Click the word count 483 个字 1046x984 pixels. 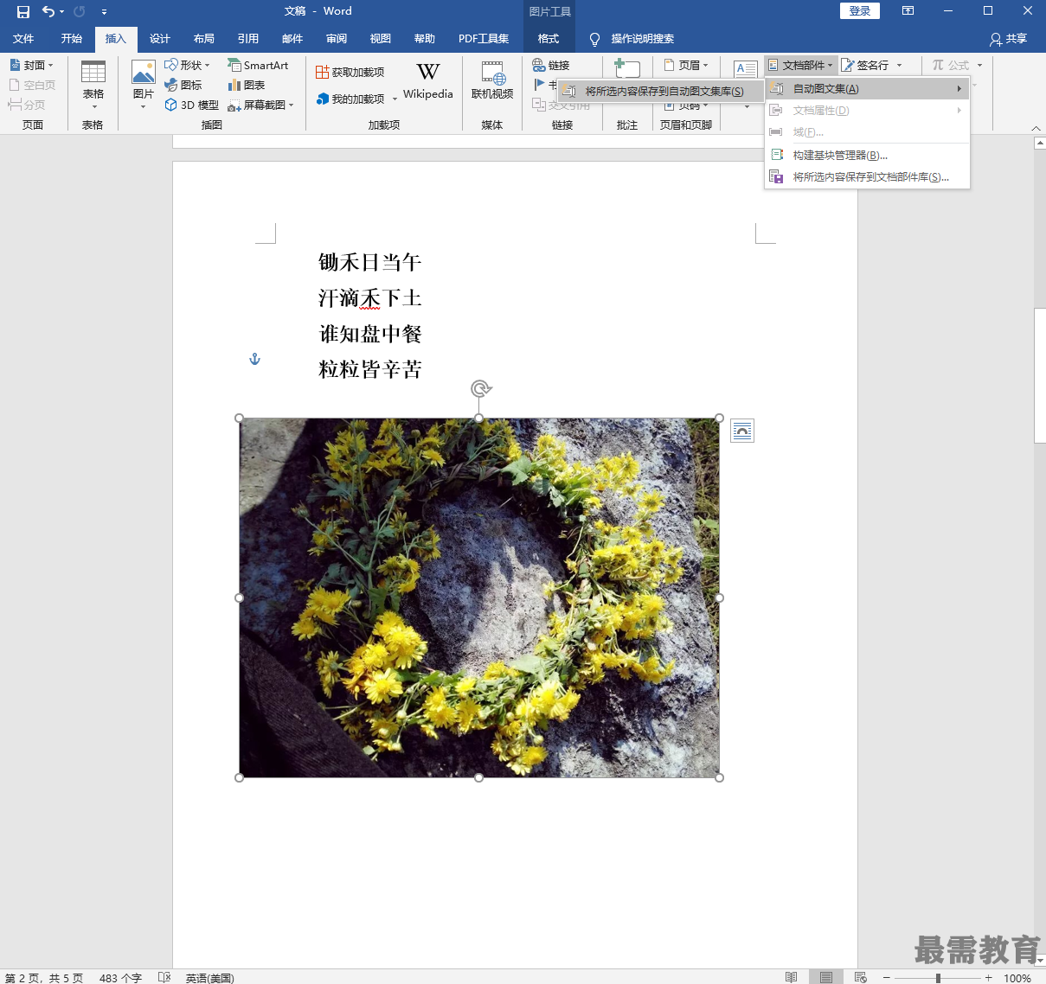120,978
